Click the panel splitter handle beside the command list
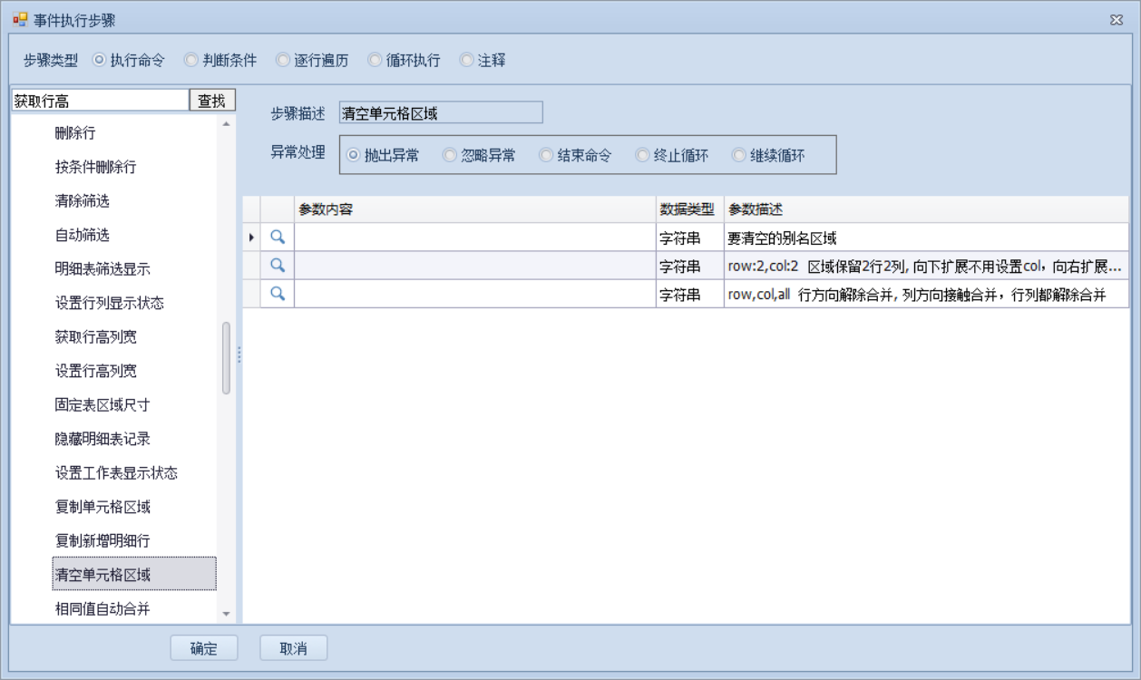1141x680 pixels. click(239, 355)
